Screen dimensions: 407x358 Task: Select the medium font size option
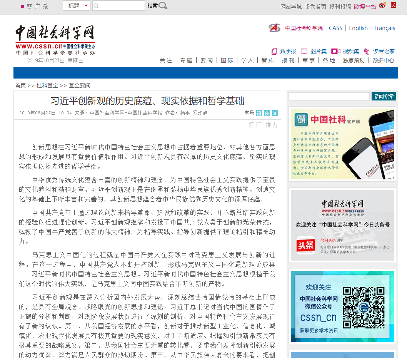point(267,113)
